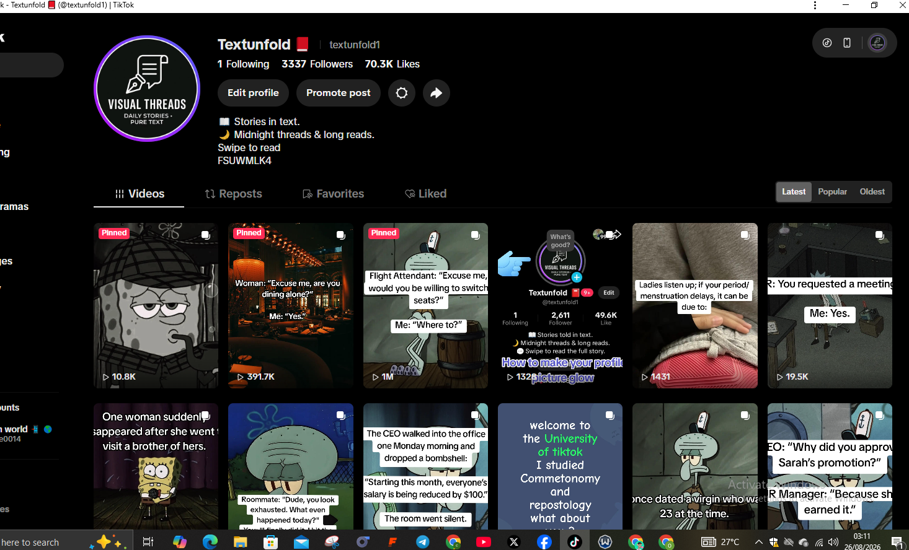Open the "Why did you approve Sarah's promotion" video
This screenshot has width=909, height=550.
click(830, 466)
